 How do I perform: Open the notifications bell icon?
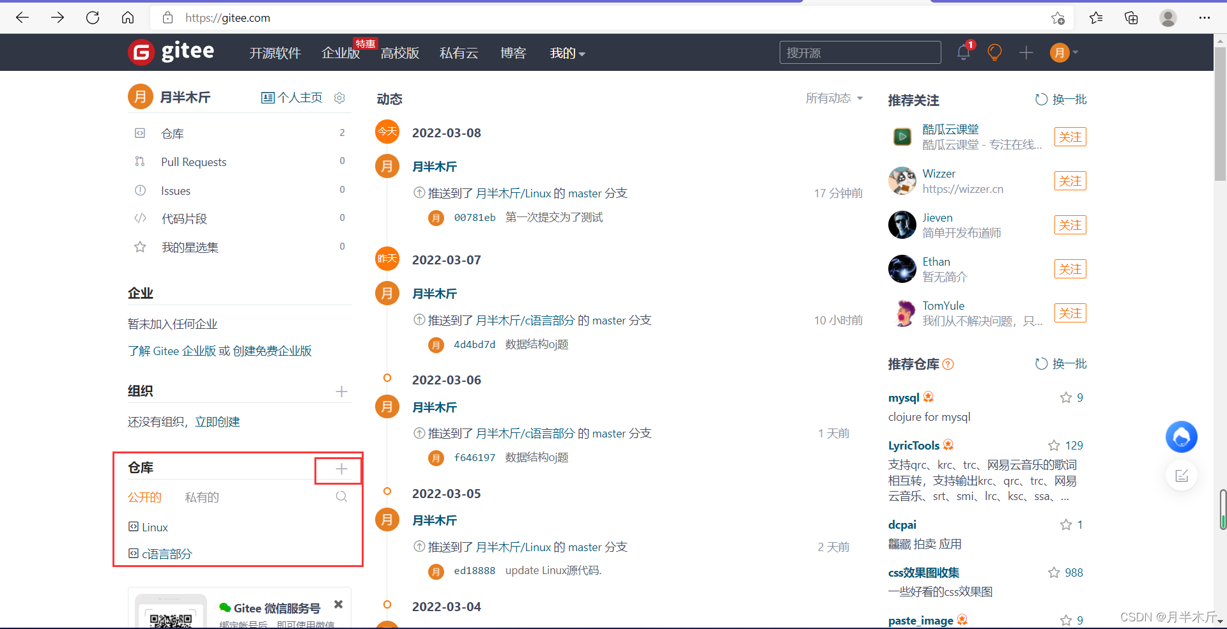click(964, 52)
